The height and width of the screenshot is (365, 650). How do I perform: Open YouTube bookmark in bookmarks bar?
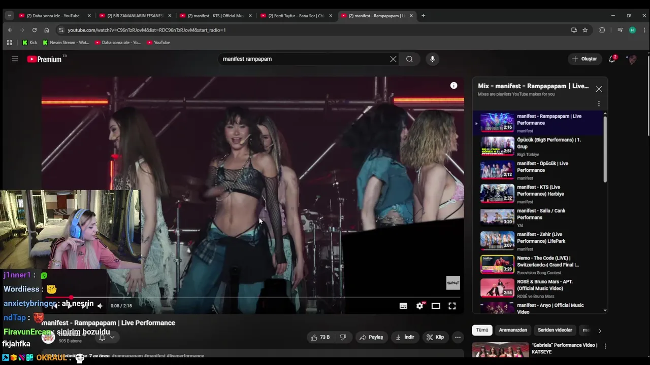158,43
